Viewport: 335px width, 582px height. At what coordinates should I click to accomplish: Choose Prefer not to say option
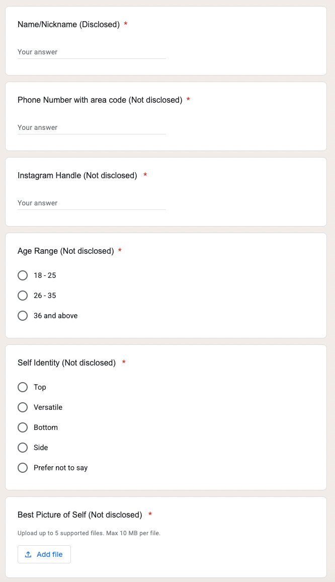pos(23,468)
